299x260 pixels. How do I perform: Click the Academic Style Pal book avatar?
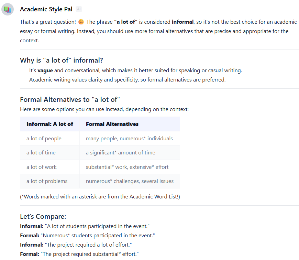point(8,9)
